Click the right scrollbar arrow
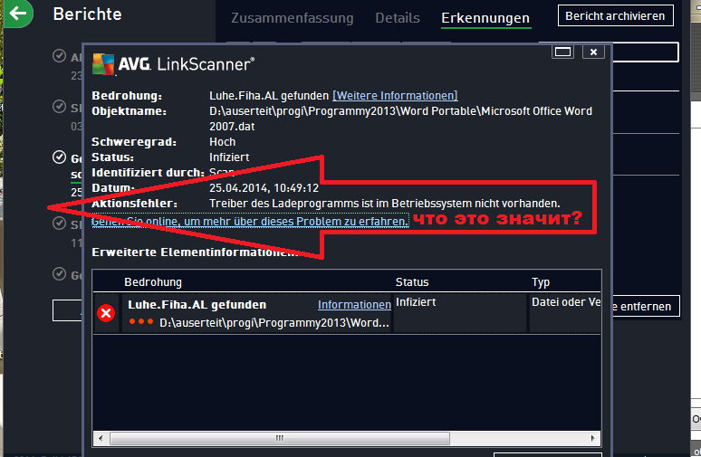Screen dimensions: 701x457 point(593,438)
